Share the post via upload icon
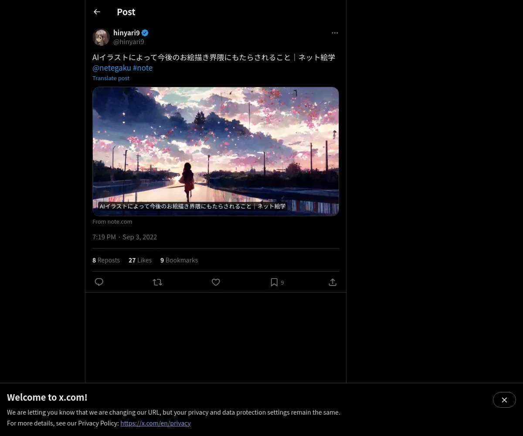Viewport: 523px width, 436px height. pyautogui.click(x=333, y=282)
